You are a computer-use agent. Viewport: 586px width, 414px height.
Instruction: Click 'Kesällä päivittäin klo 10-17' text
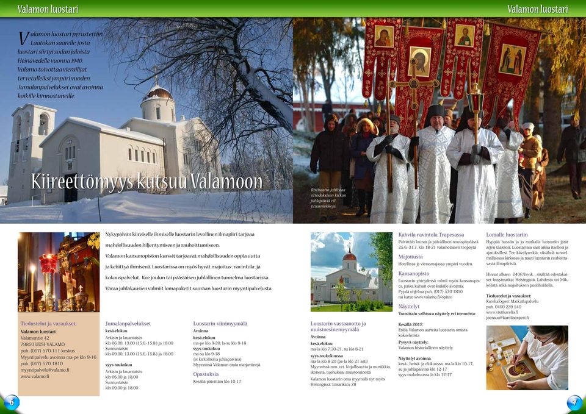[217, 382]
